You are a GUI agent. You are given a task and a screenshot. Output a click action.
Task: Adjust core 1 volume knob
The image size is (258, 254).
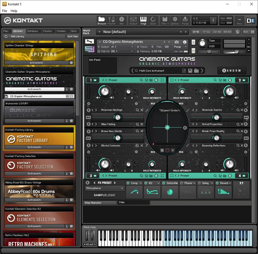105,92
